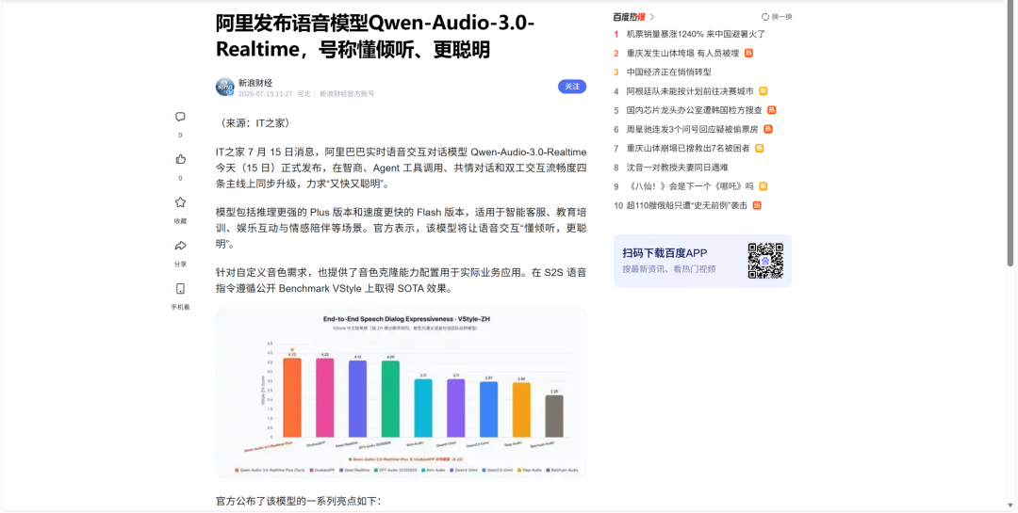Click the 百度热搜 logo

(x=629, y=17)
